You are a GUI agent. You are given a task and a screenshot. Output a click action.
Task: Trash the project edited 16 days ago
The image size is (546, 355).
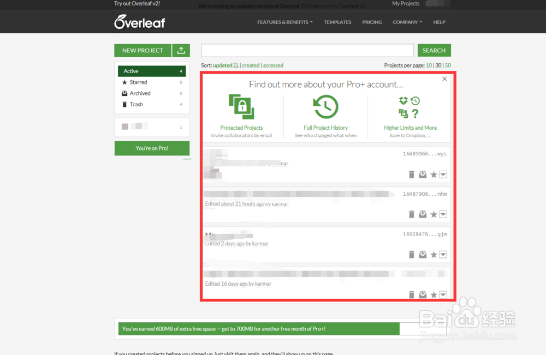coord(411,294)
